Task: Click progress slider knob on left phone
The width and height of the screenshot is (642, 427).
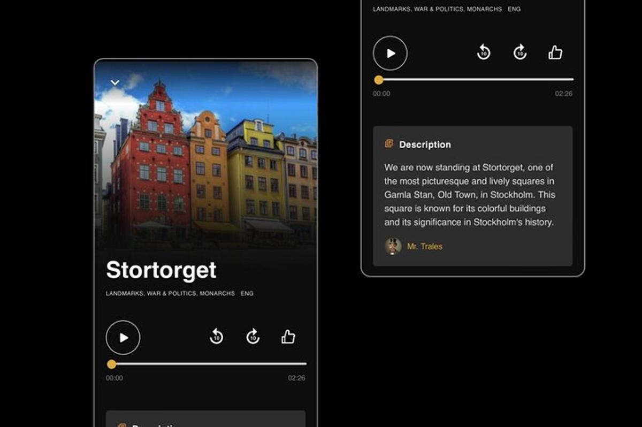Action: click(x=111, y=364)
